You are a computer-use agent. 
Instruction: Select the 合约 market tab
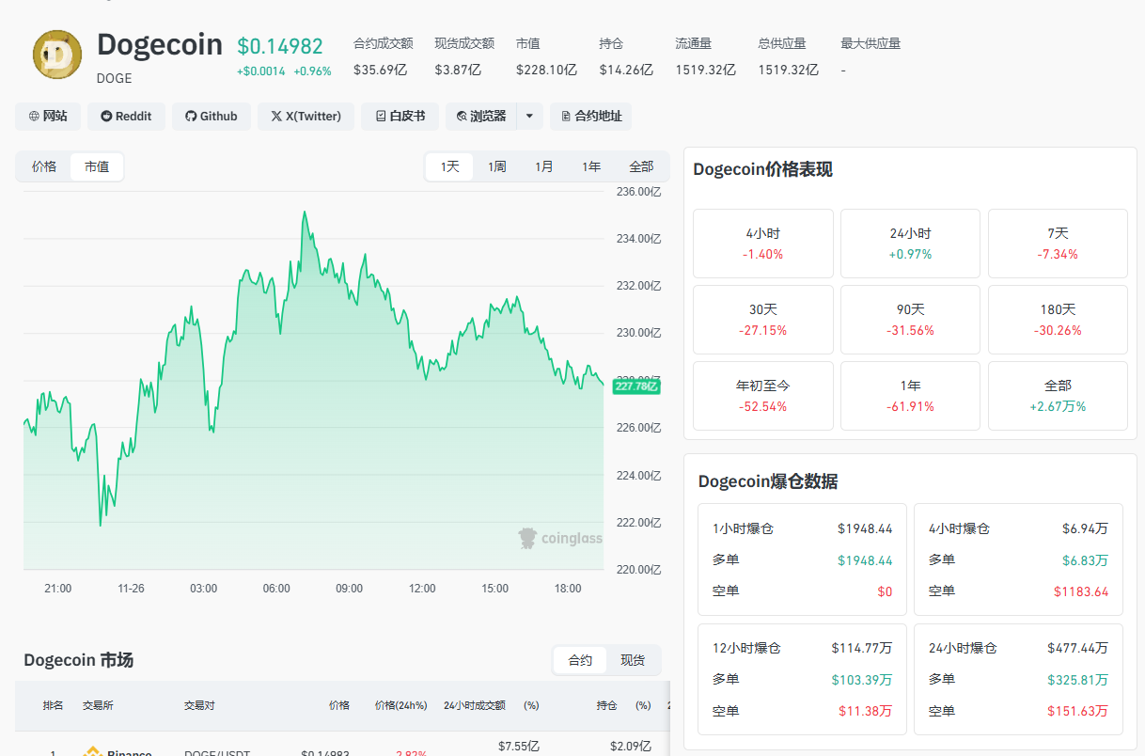(580, 660)
